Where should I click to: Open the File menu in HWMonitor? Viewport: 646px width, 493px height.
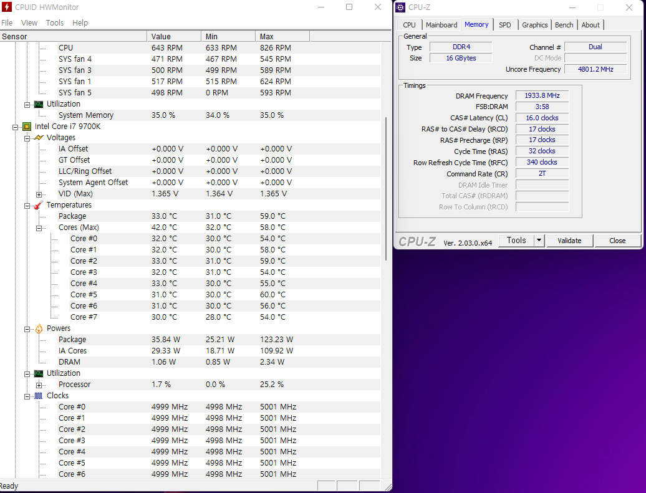[x=7, y=22]
